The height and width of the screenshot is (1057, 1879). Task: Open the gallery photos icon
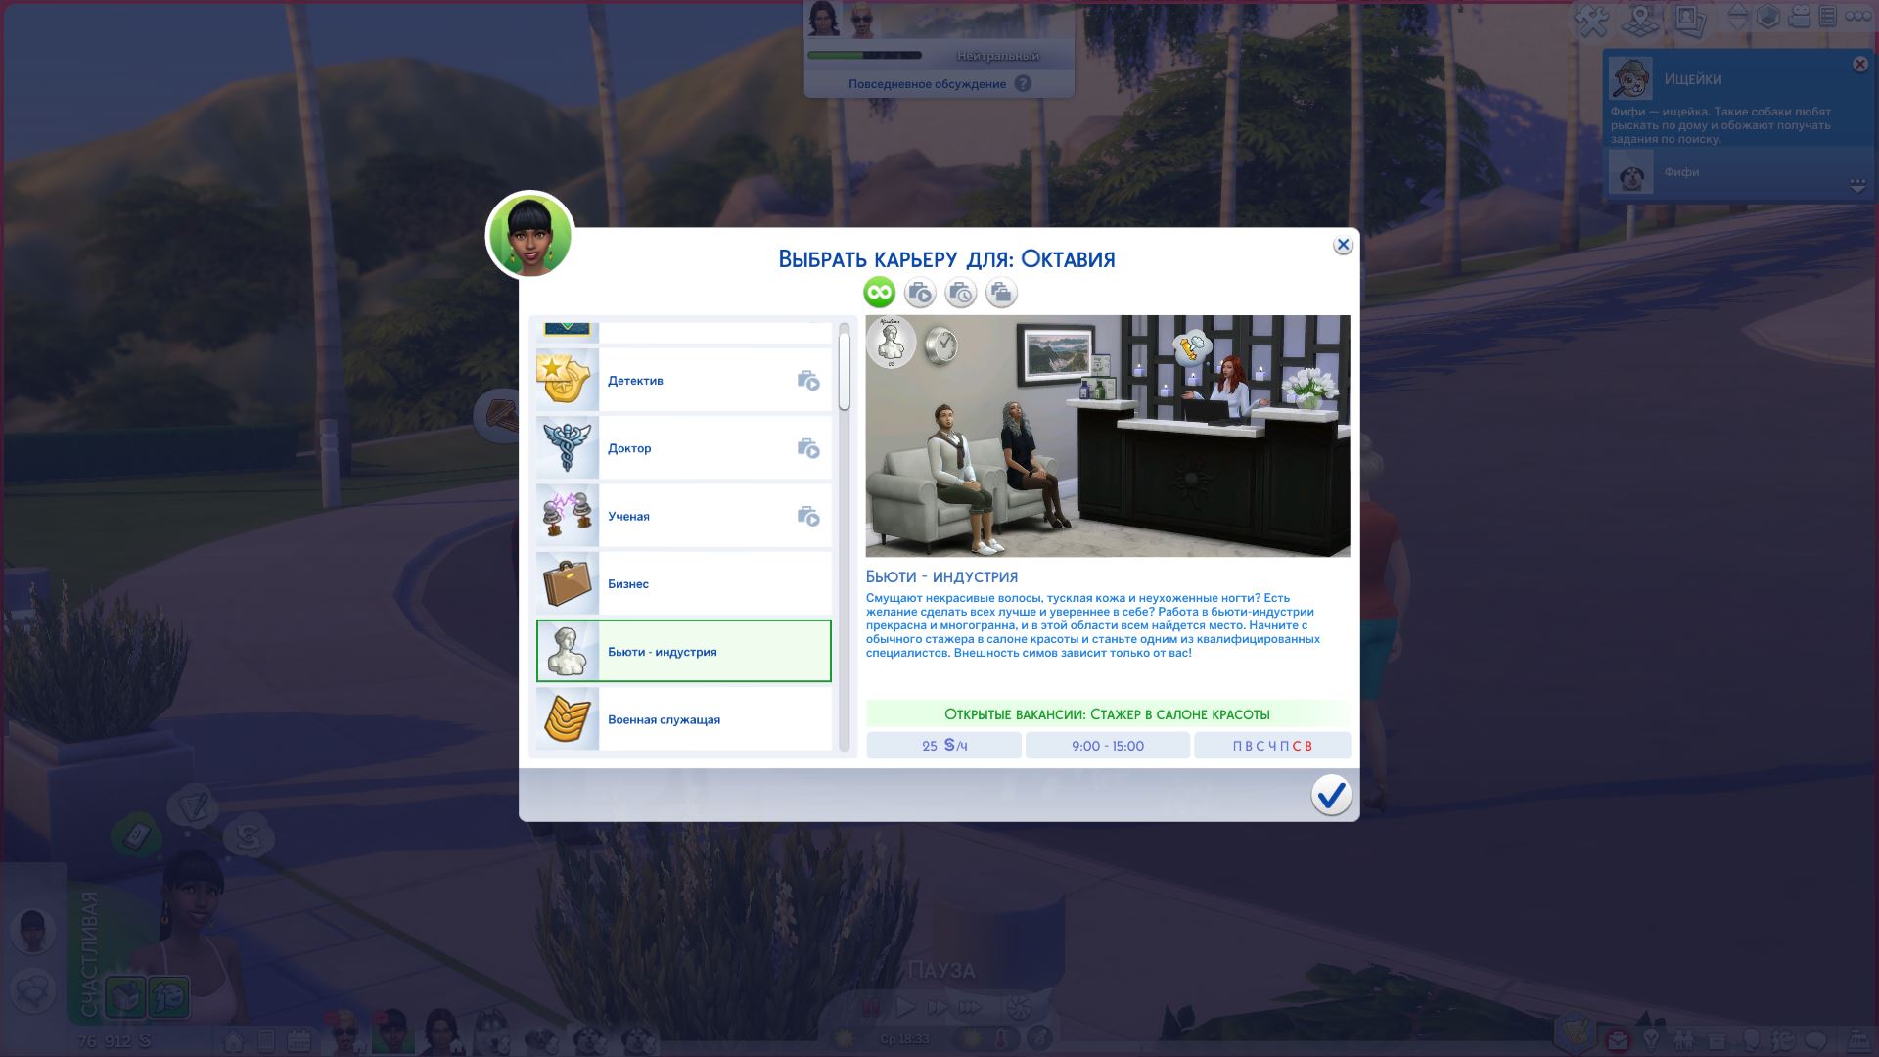[1690, 18]
